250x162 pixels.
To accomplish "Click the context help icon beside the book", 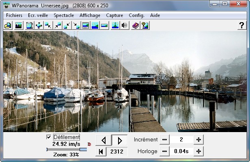I will 144,25.
